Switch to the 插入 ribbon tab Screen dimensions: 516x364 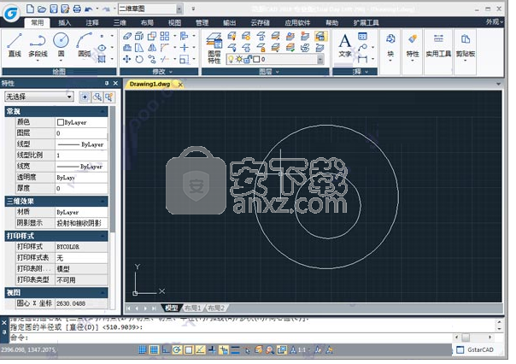click(65, 22)
